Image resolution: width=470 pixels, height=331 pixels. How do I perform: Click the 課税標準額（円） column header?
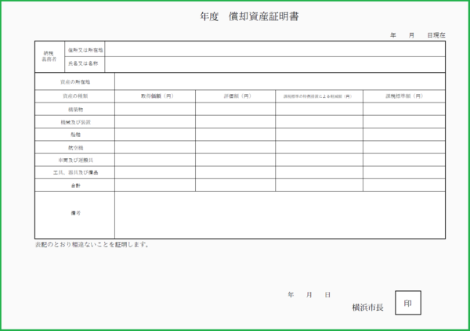point(404,96)
